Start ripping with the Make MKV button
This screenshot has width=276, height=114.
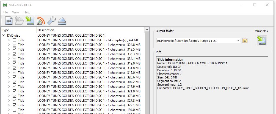[x=261, y=41]
